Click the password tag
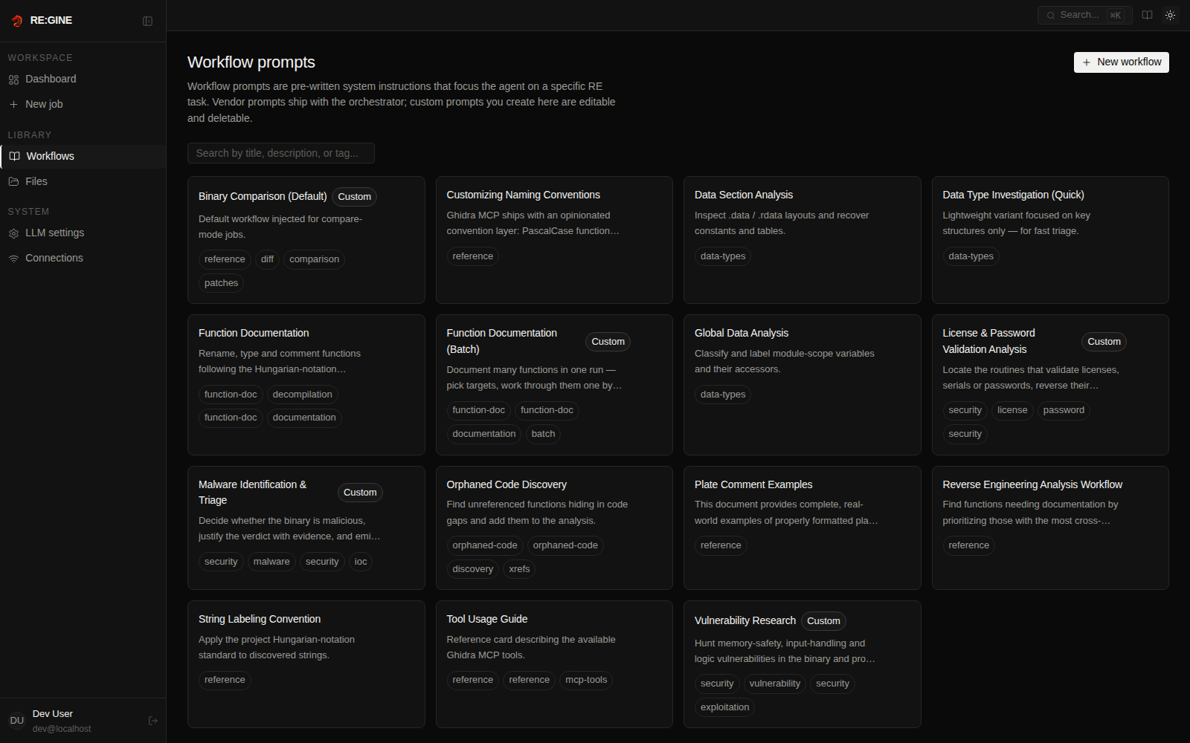Viewport: 1190px width, 743px height. [x=1064, y=410]
